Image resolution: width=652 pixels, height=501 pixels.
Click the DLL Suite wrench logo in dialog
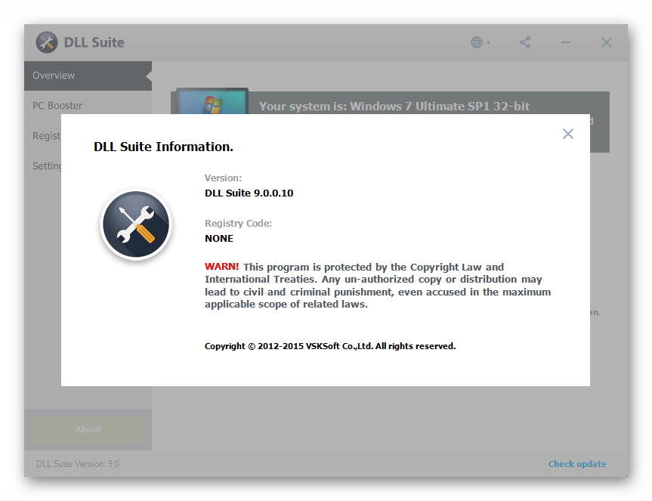136,224
